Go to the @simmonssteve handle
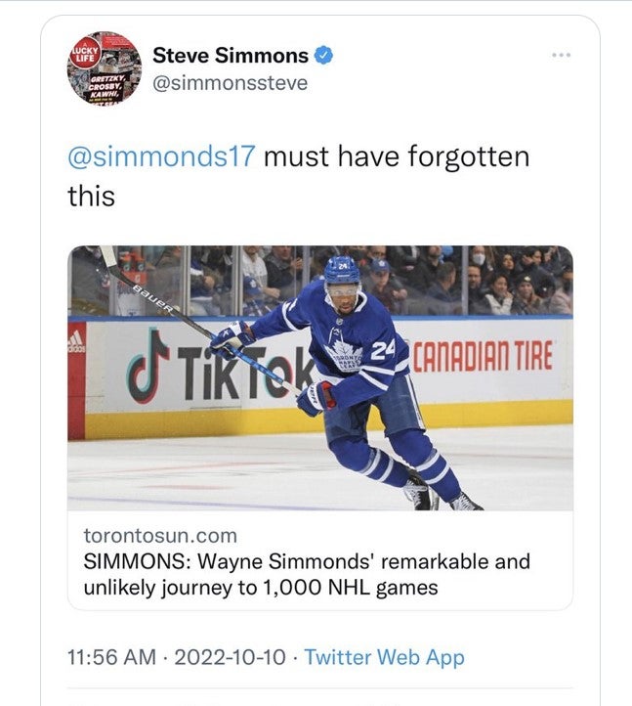This screenshot has height=706, width=632. click(x=231, y=83)
